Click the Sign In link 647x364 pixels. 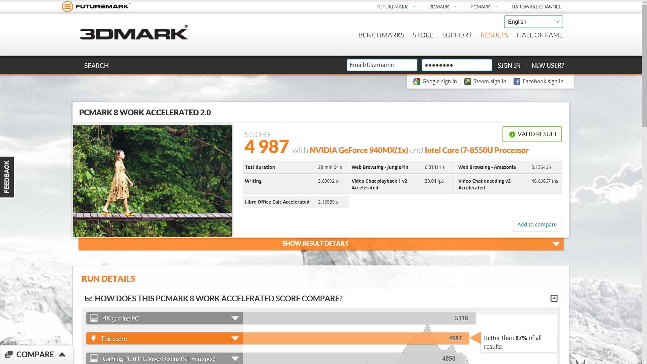pos(509,65)
